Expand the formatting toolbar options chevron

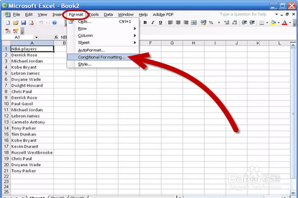pyautogui.click(x=295, y=23)
